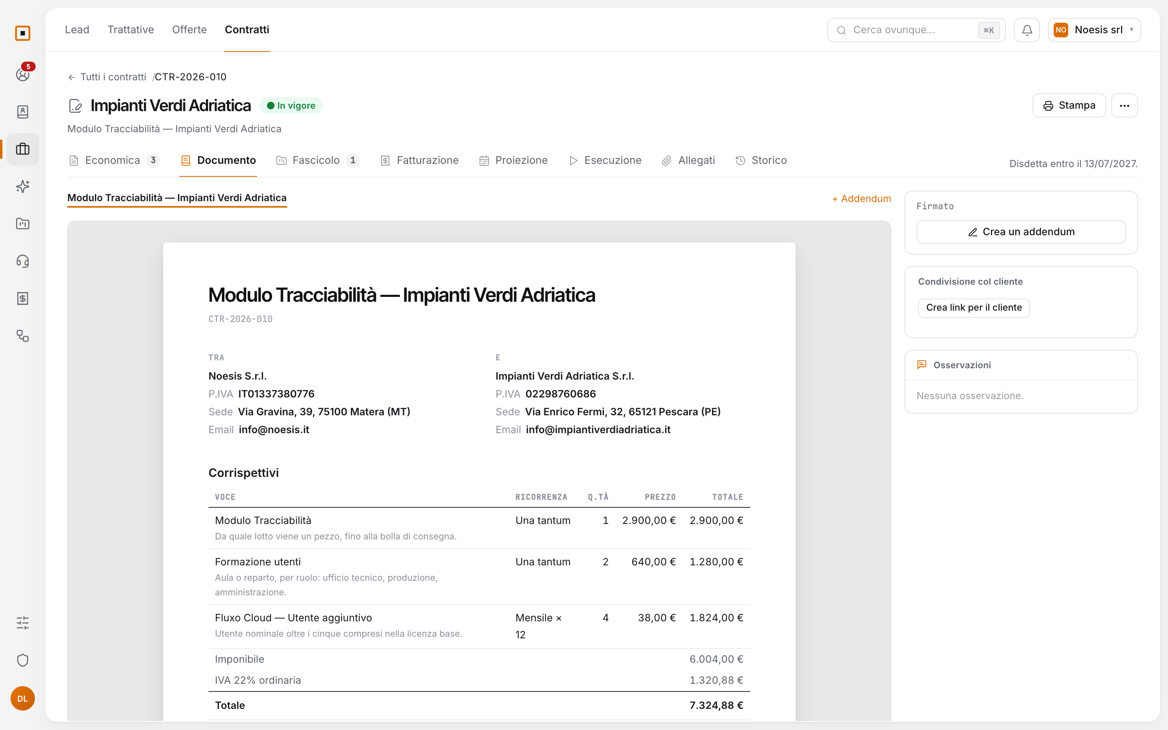
Task: Open the invoice receipt sidebar icon
Action: pos(23,298)
